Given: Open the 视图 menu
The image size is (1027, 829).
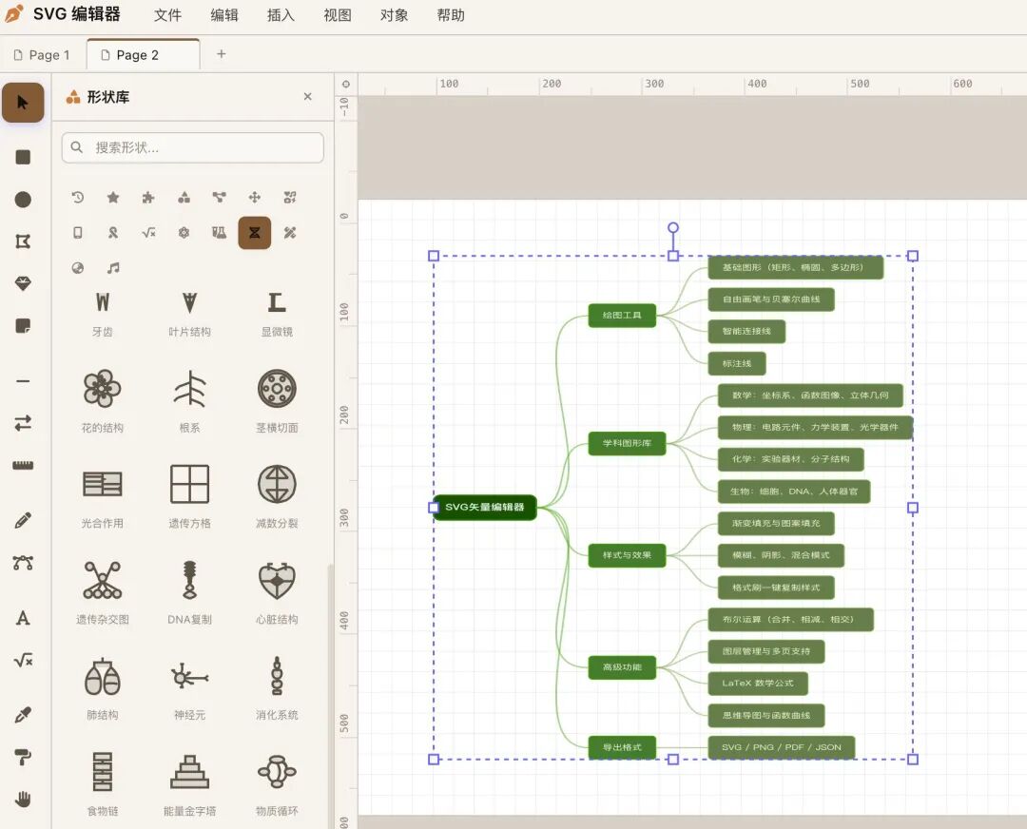Looking at the screenshot, I should tap(338, 15).
